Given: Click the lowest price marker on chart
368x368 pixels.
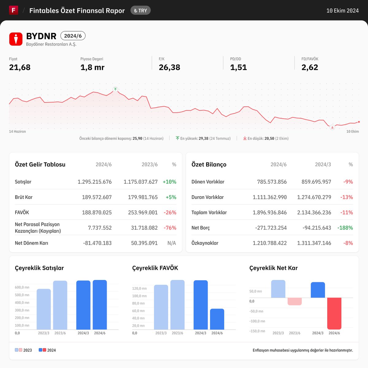Looking at the screenshot, I should (x=332, y=127).
